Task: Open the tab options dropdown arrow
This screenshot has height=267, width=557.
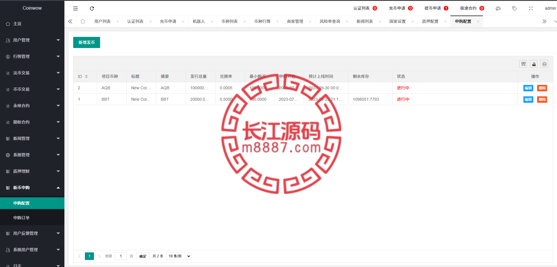Action: (555, 21)
